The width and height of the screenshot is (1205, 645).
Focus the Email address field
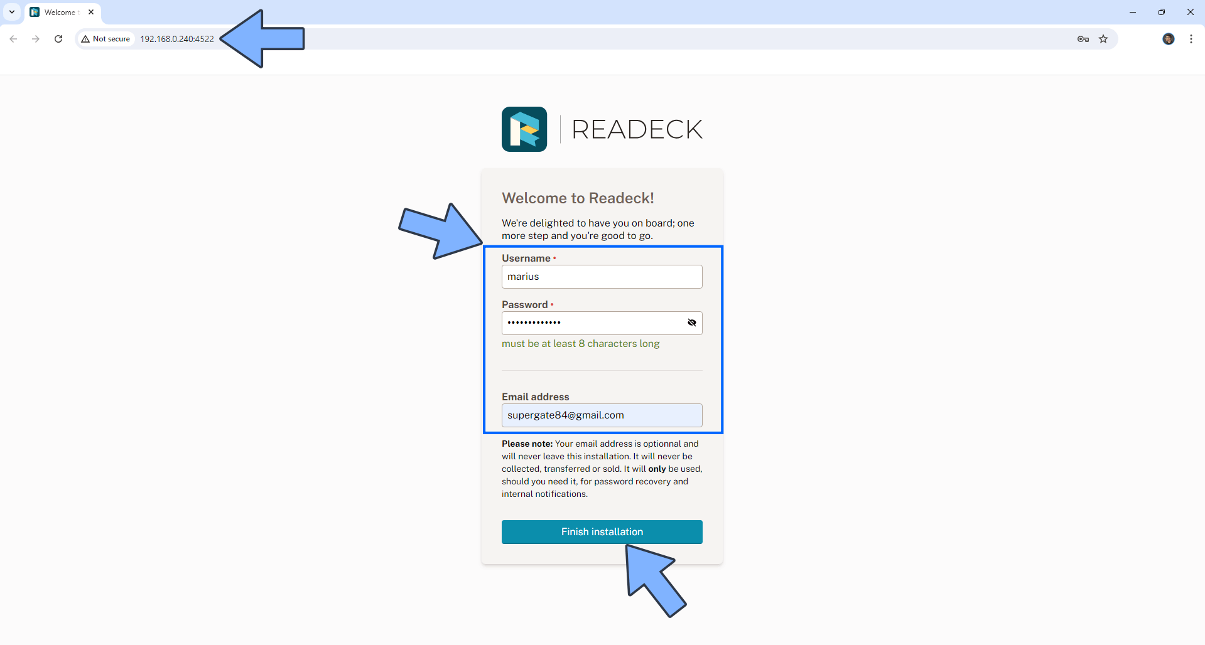coord(602,415)
